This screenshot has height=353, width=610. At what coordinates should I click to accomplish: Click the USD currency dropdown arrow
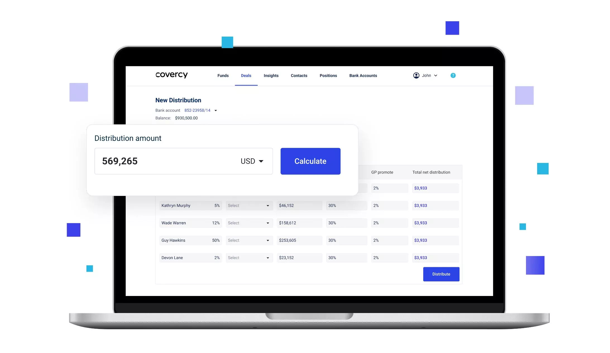[x=261, y=161]
